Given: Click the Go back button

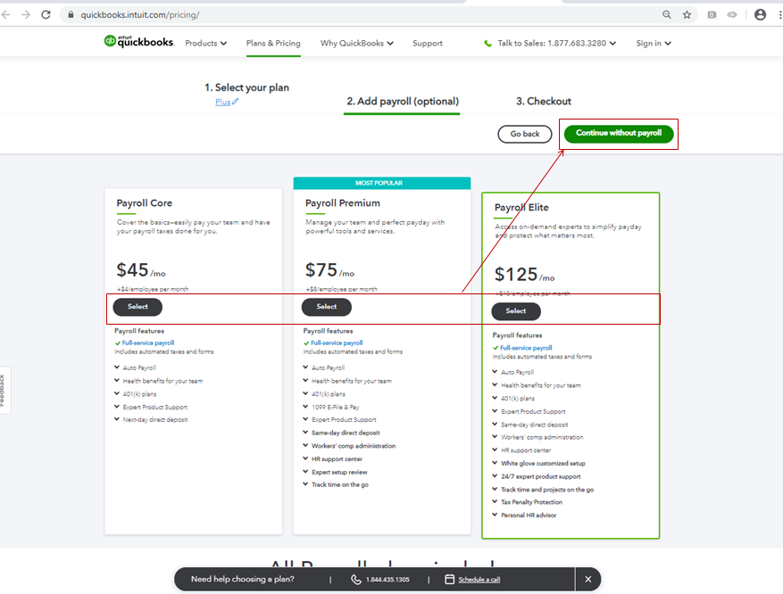Looking at the screenshot, I should [x=525, y=134].
